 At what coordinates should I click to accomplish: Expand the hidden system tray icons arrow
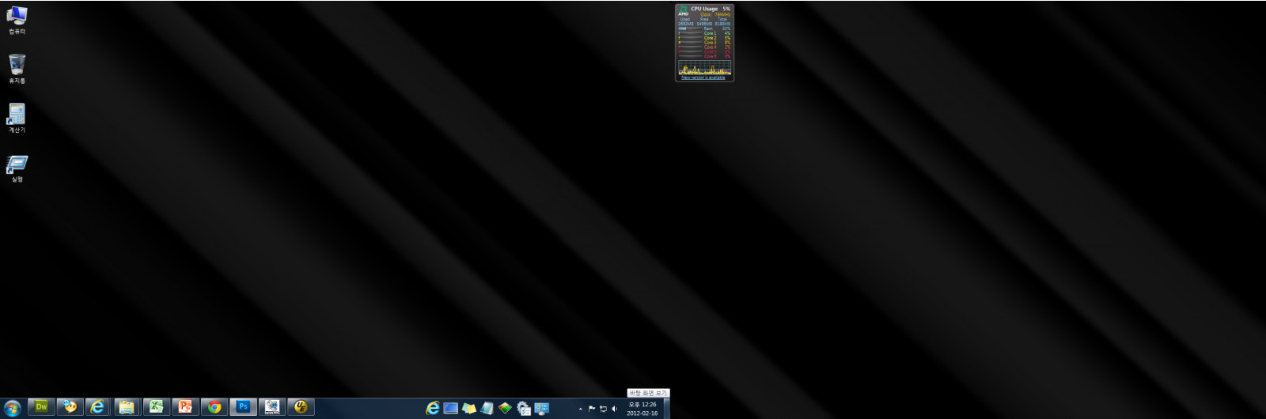(580, 409)
